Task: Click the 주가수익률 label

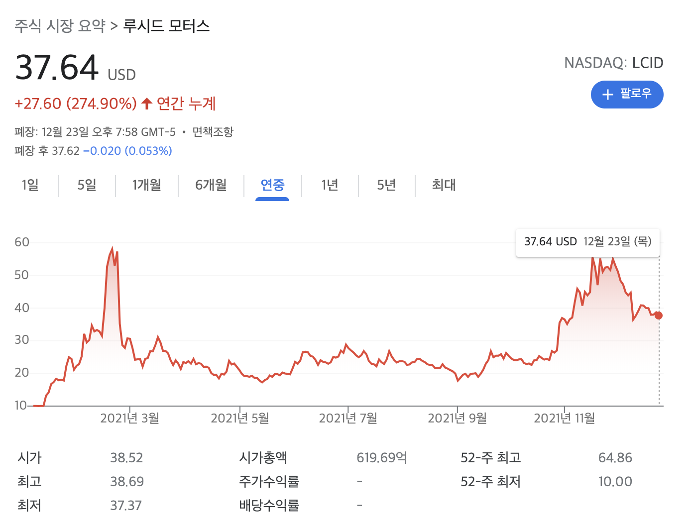Action: coord(269,482)
